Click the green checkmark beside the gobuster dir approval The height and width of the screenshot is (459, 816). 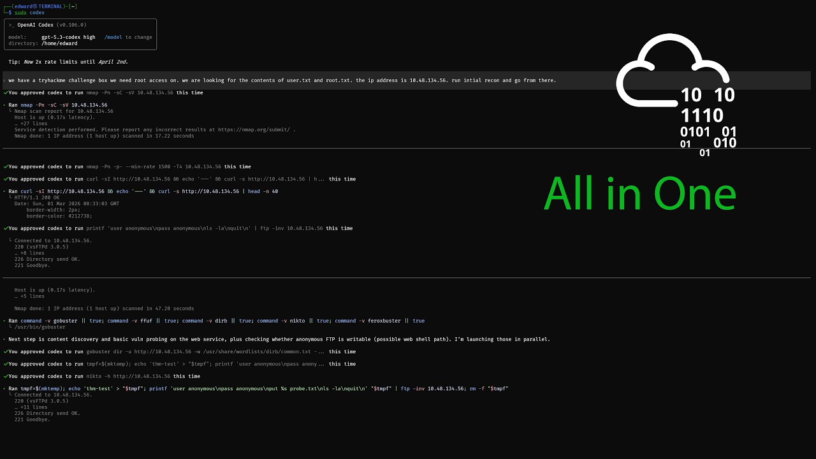click(5, 351)
